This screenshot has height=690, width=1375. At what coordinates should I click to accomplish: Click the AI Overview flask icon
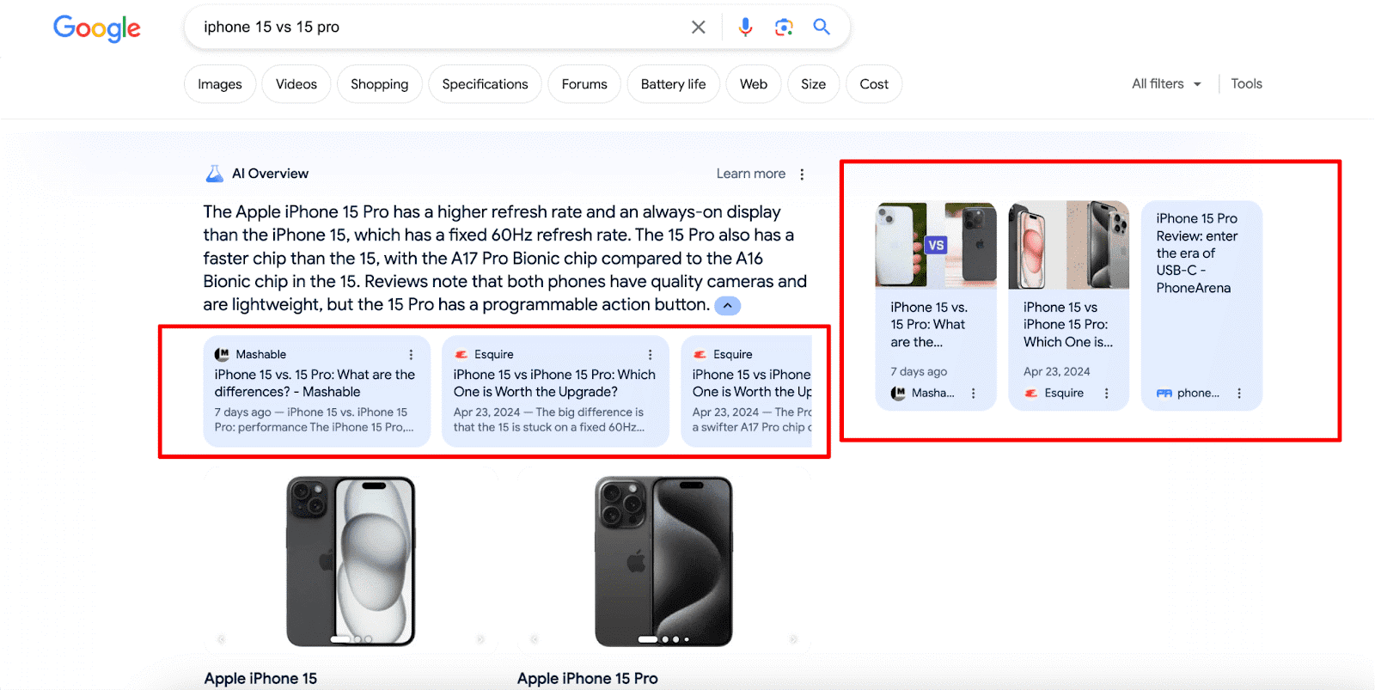click(x=215, y=174)
